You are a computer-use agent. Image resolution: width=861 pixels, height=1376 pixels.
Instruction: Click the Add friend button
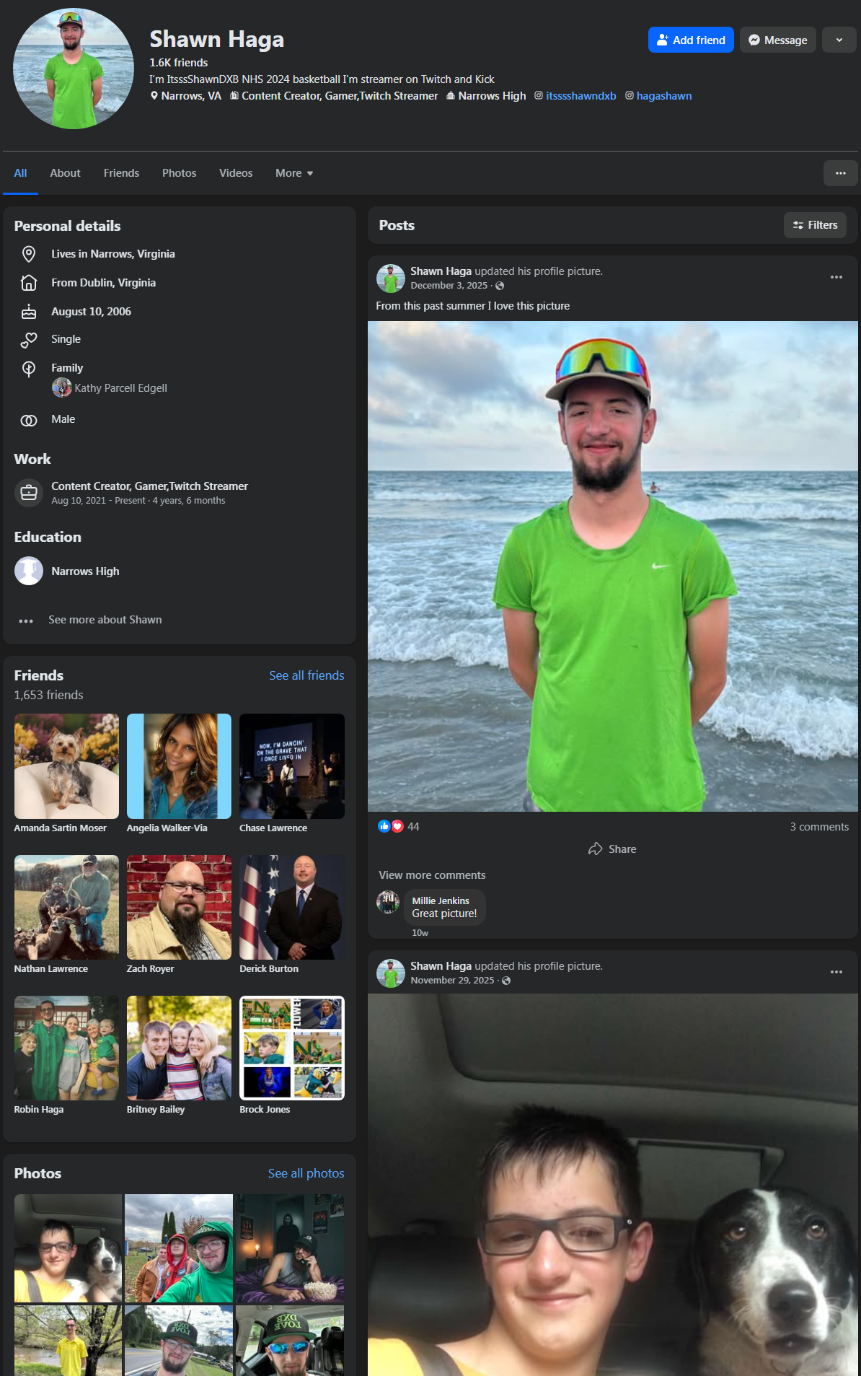coord(690,40)
